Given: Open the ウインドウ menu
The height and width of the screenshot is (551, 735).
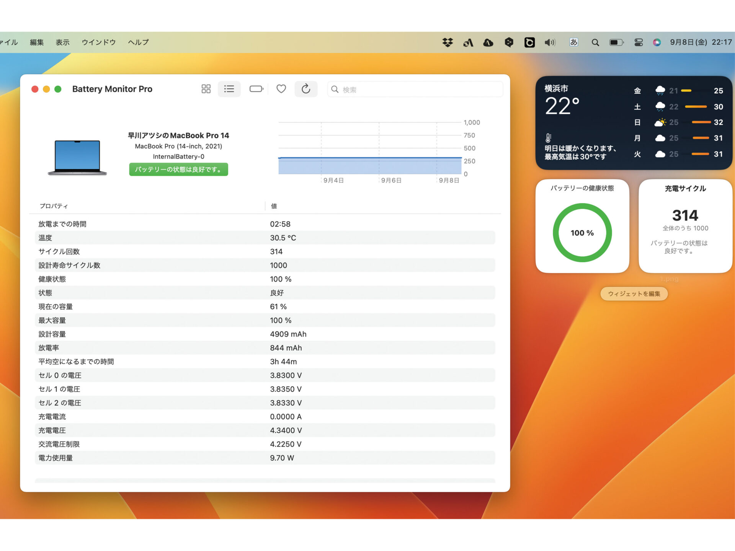Looking at the screenshot, I should pos(99,42).
